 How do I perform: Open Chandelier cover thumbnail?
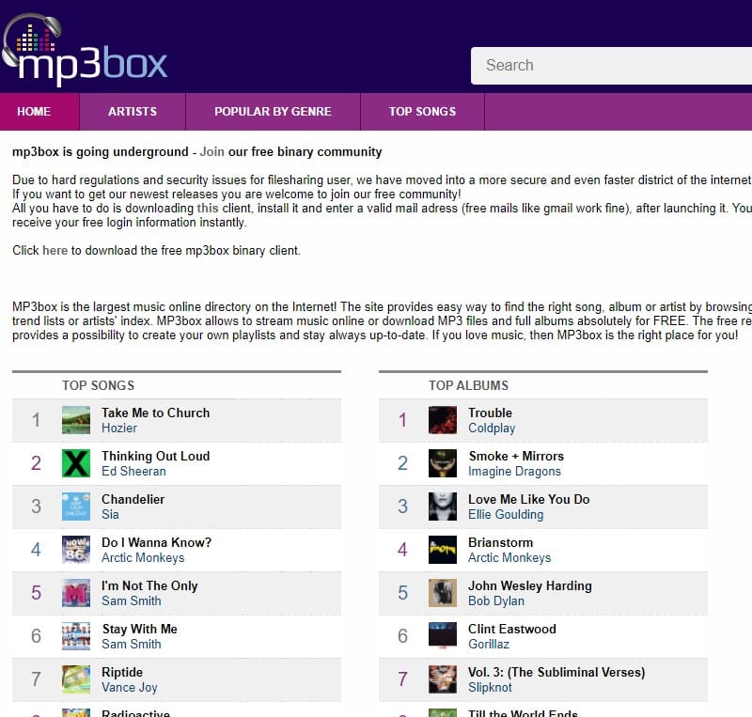(76, 507)
